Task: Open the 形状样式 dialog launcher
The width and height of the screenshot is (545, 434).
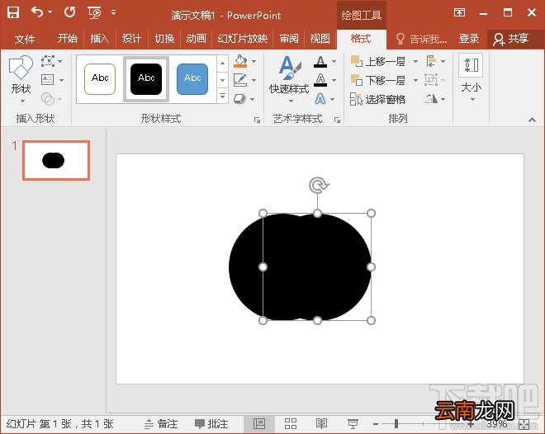Action: pos(257,120)
